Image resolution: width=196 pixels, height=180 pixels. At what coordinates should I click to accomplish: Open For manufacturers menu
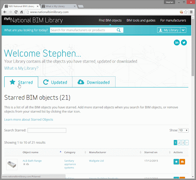[173, 20]
